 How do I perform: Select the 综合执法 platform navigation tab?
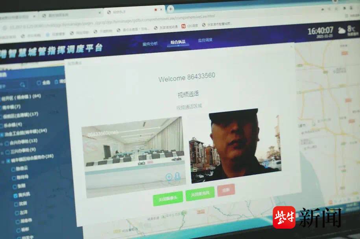pos(178,42)
